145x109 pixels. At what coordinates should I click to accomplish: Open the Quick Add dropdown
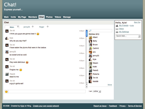click(x=128, y=36)
